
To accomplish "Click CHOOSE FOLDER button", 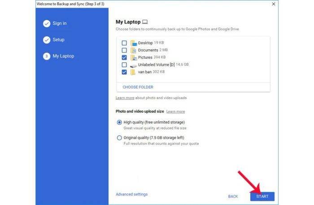I will pyautogui.click(x=138, y=87).
